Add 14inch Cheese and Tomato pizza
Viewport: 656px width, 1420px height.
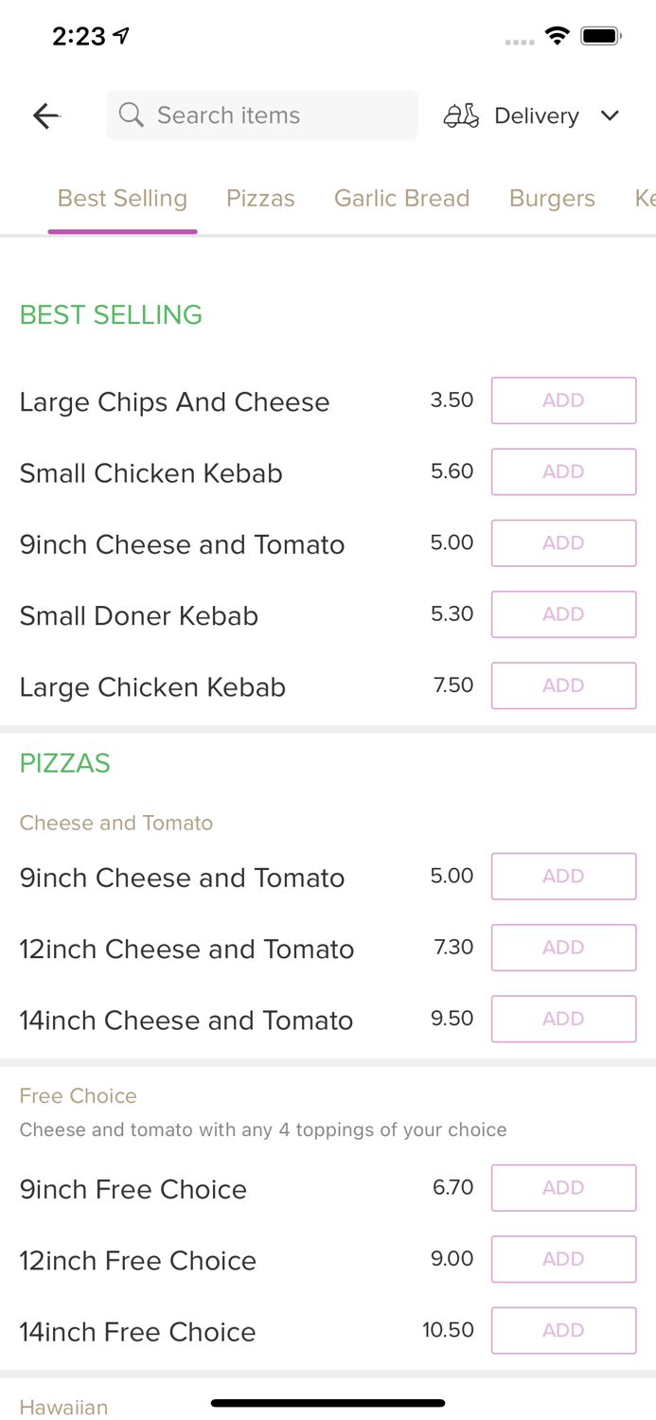point(563,1019)
